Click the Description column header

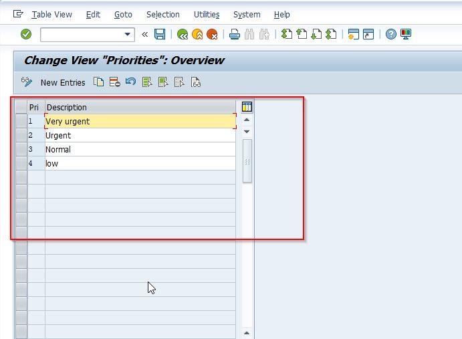pyautogui.click(x=140, y=107)
